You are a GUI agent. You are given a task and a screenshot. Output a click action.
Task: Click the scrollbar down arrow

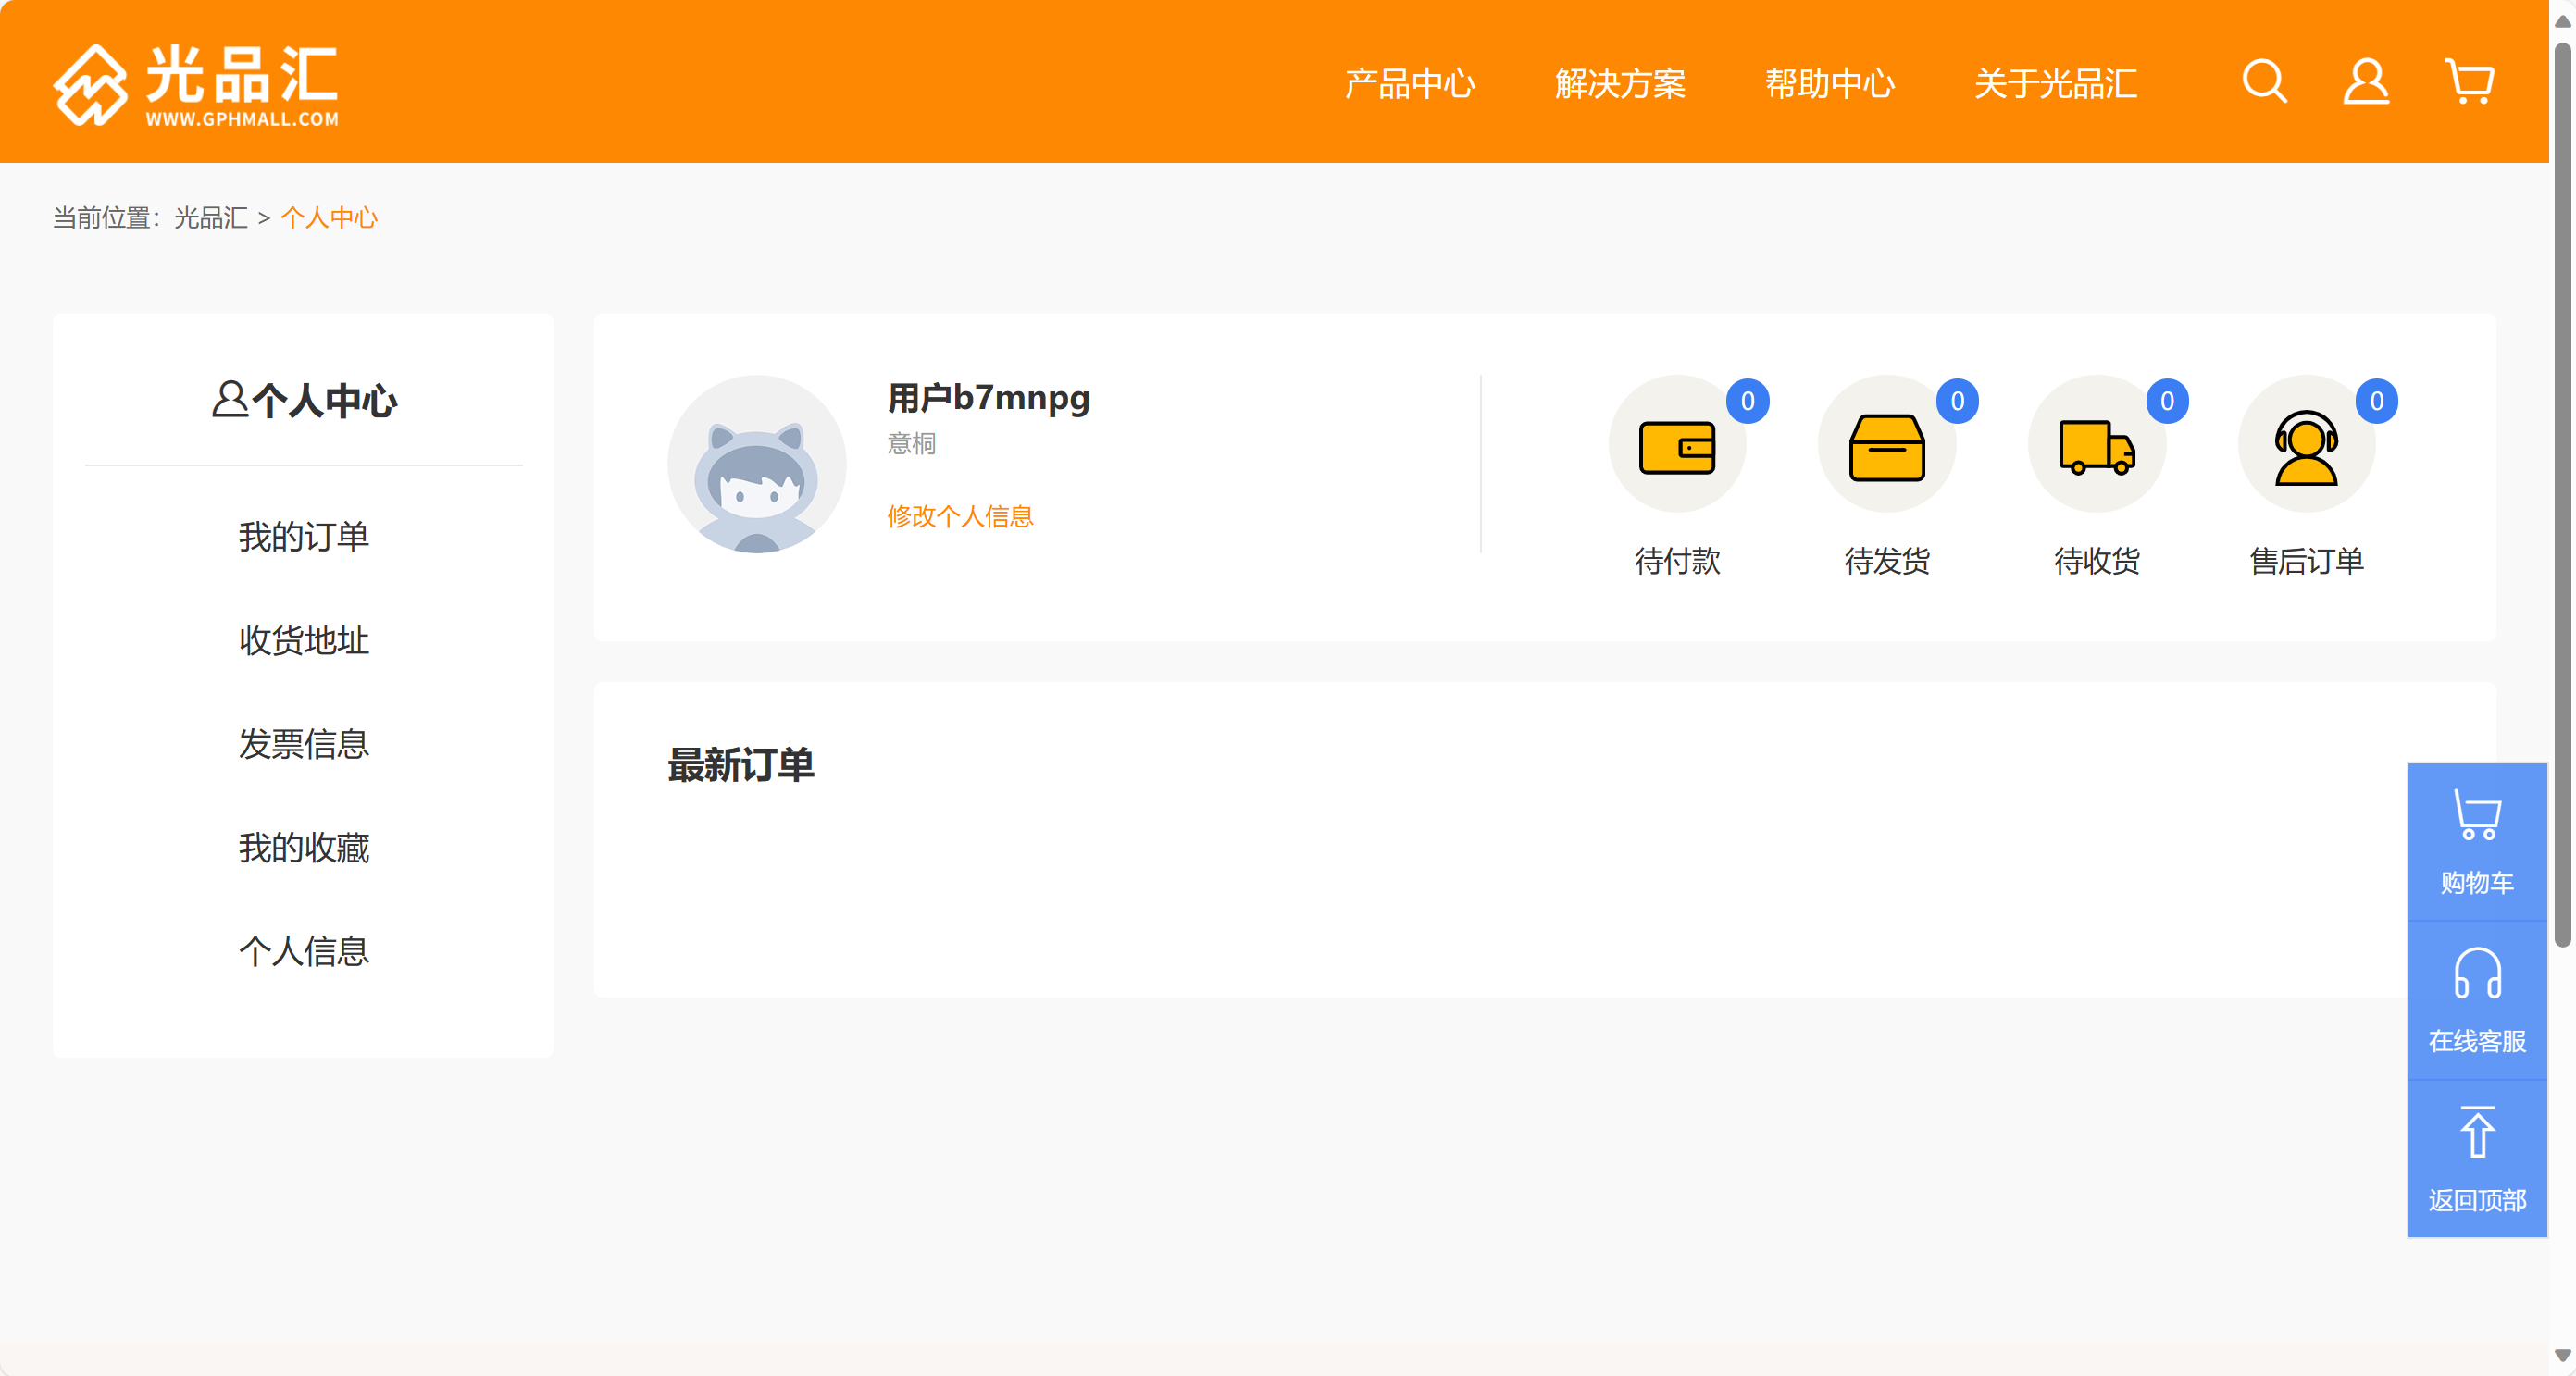coord(2562,1355)
